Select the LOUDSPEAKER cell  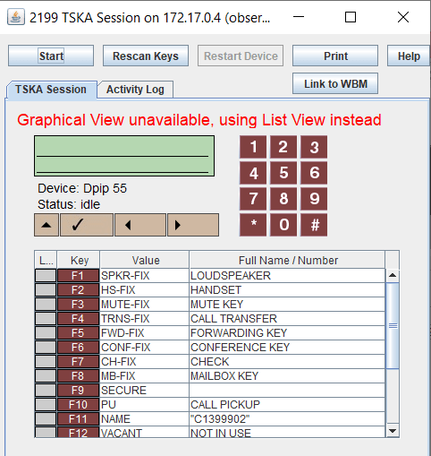pos(287,276)
